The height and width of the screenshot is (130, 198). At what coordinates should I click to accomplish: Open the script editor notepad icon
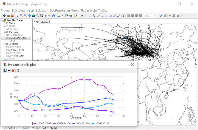75,16
